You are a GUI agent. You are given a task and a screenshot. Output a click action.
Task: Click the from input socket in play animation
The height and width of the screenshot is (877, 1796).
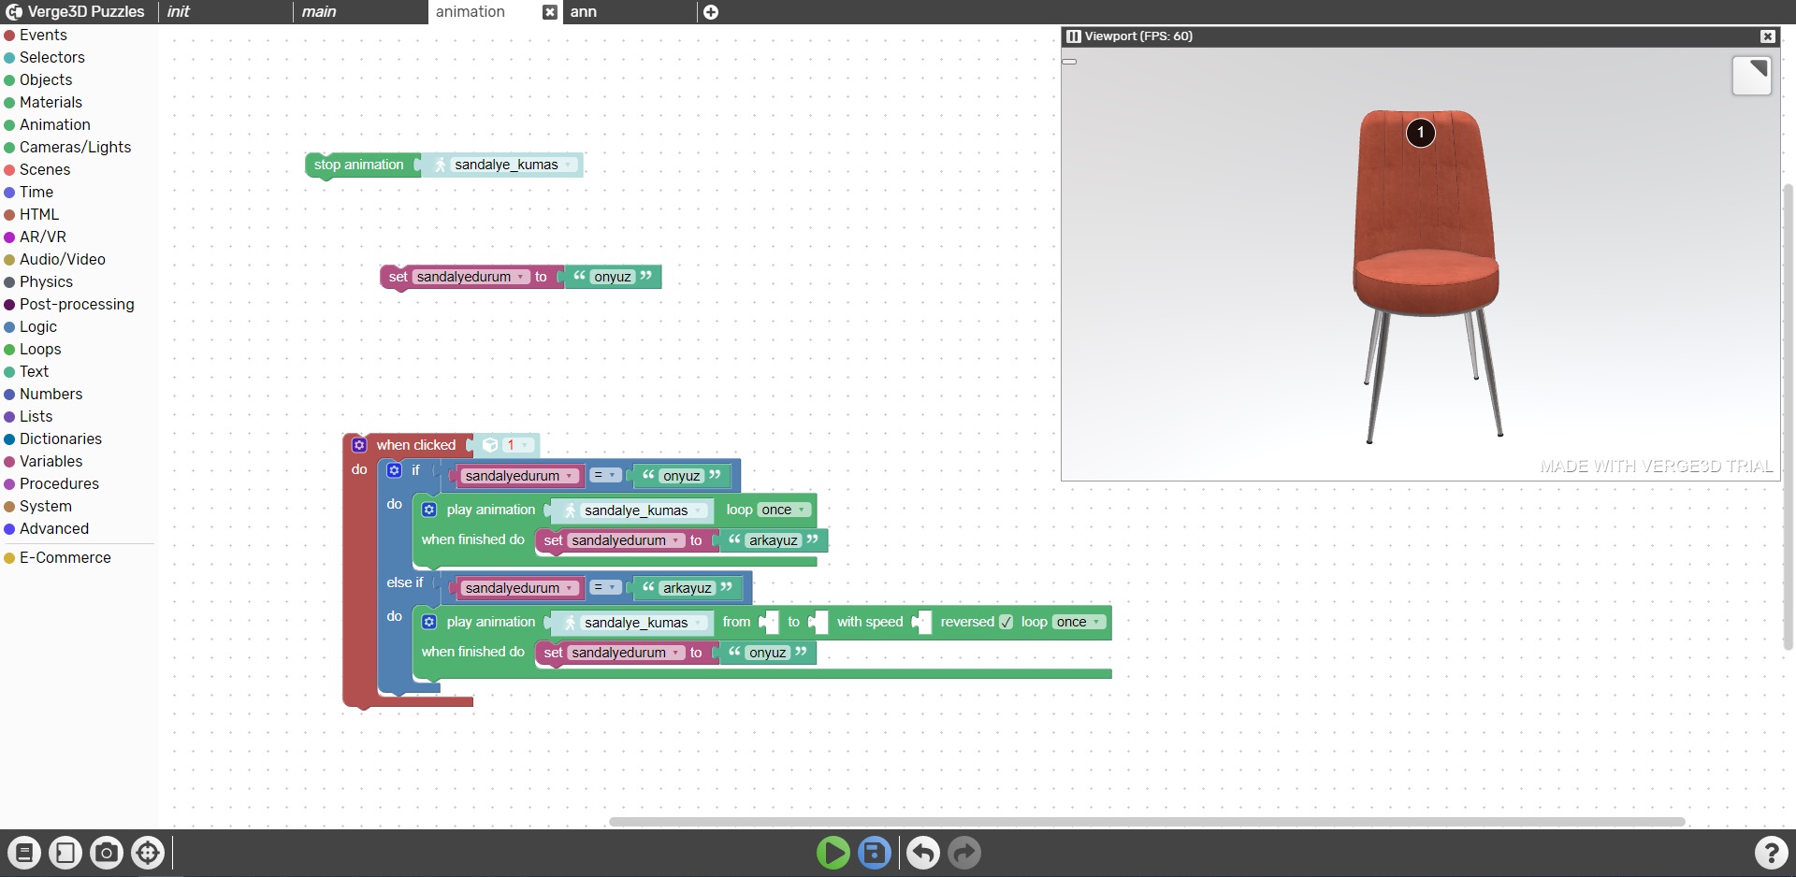pyautogui.click(x=769, y=622)
